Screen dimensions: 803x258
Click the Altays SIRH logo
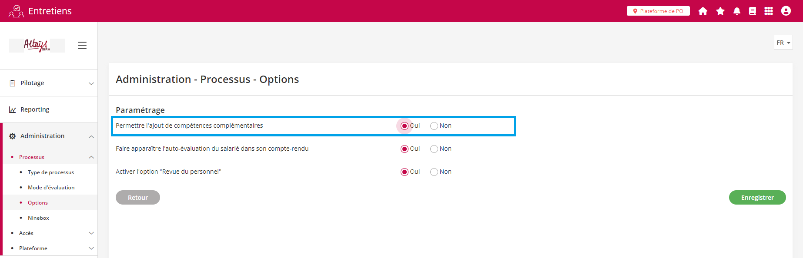point(37,45)
